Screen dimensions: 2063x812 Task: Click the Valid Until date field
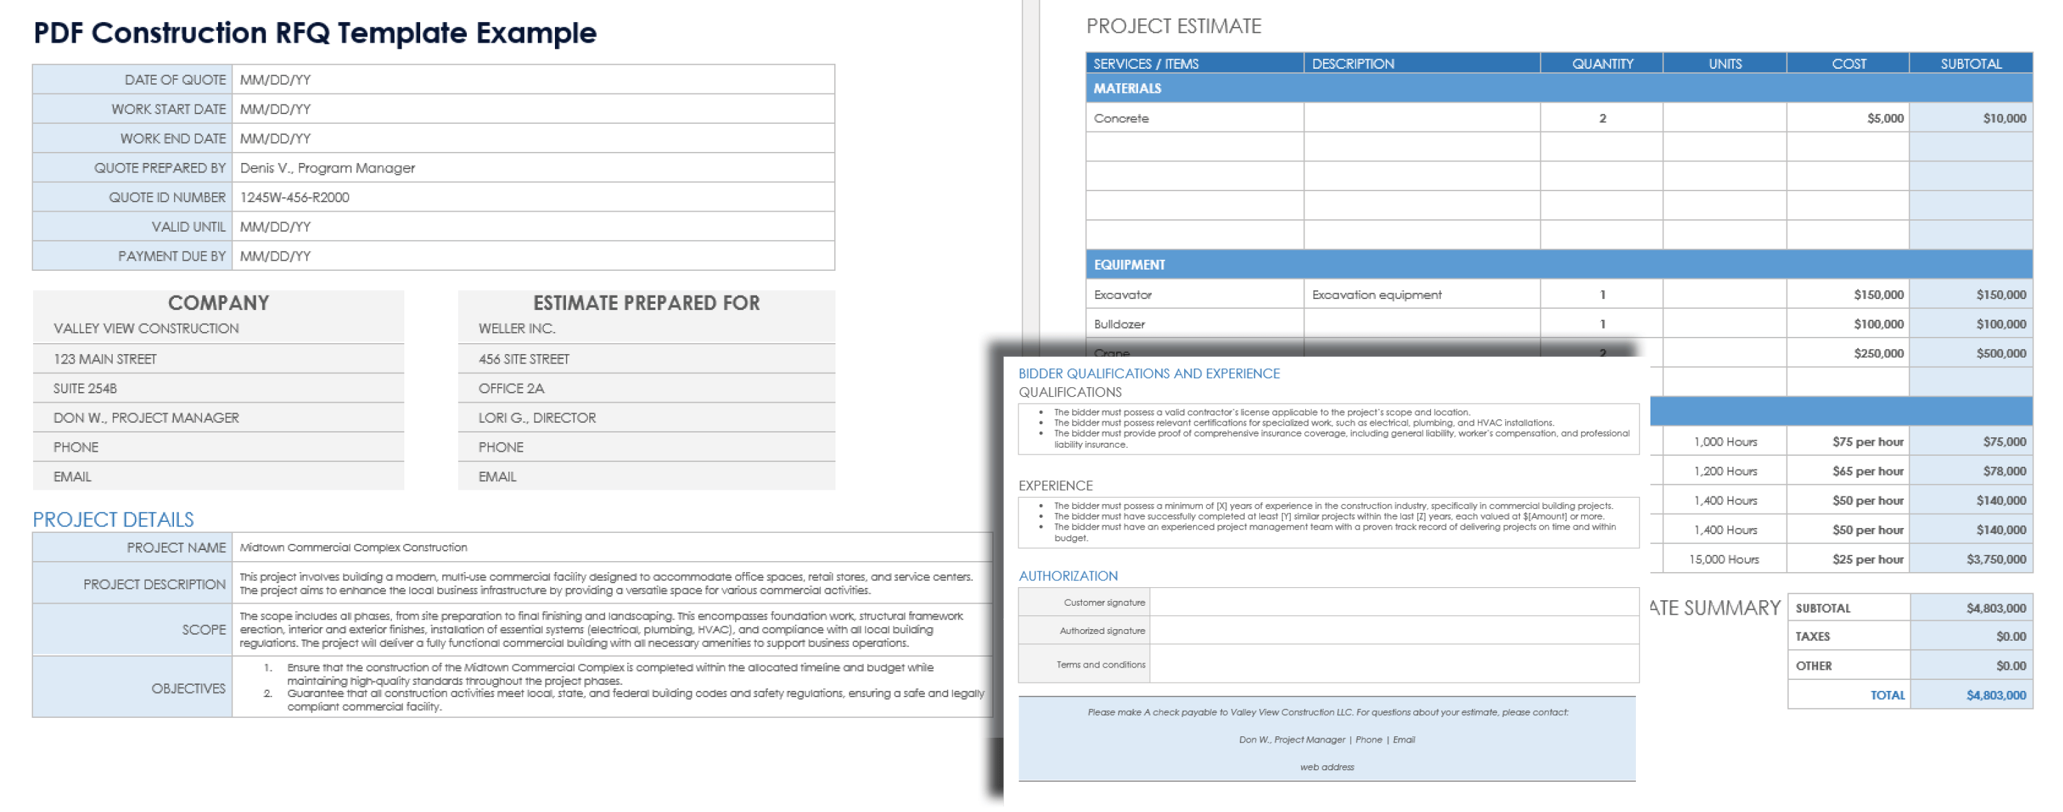pos(532,227)
